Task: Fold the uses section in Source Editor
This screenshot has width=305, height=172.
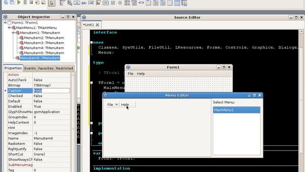Action: click(91, 43)
